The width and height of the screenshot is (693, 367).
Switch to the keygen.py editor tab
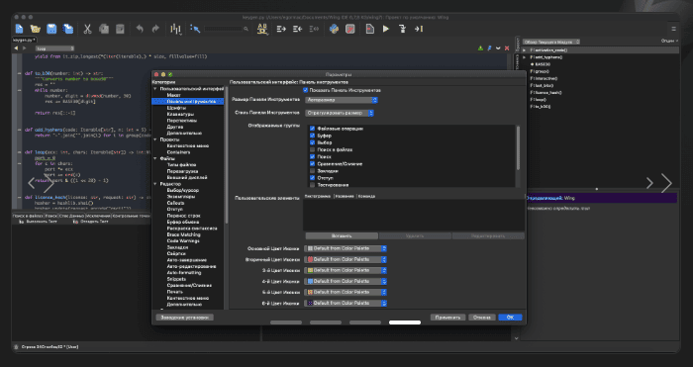[25, 40]
